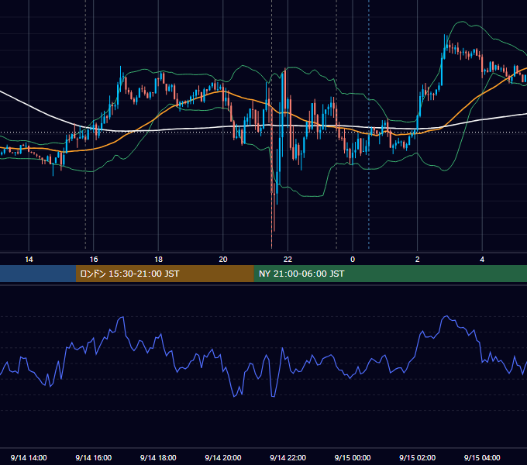Click the hour label 22 on chart axis
This screenshot has width=527, height=465.
coord(288,260)
